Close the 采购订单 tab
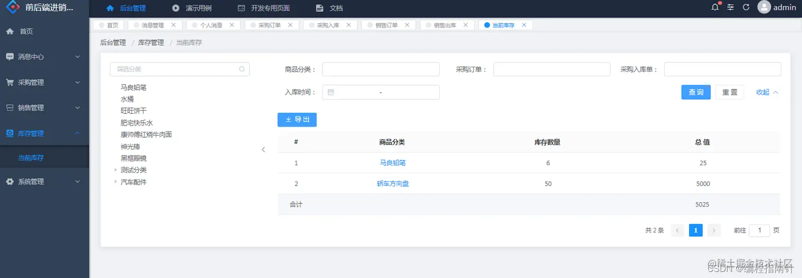This screenshot has height=278, width=802. point(290,25)
